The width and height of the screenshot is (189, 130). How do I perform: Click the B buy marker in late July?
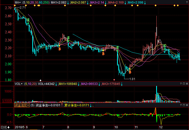pyautogui.click(x=60, y=49)
